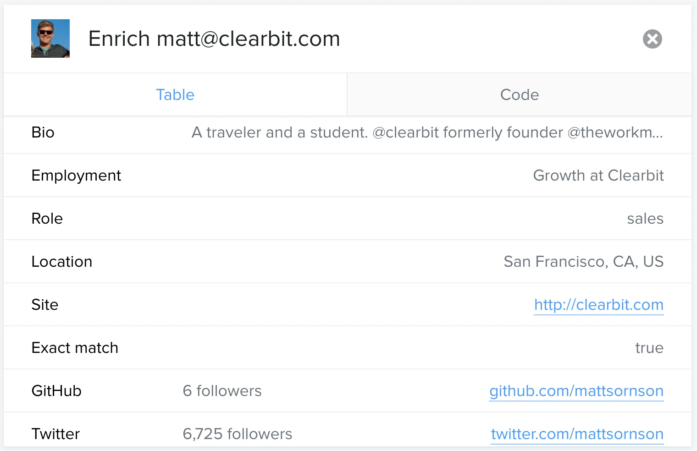Viewport: 697px width, 451px height.
Task: Open github.com/mattsornson link
Action: click(576, 391)
